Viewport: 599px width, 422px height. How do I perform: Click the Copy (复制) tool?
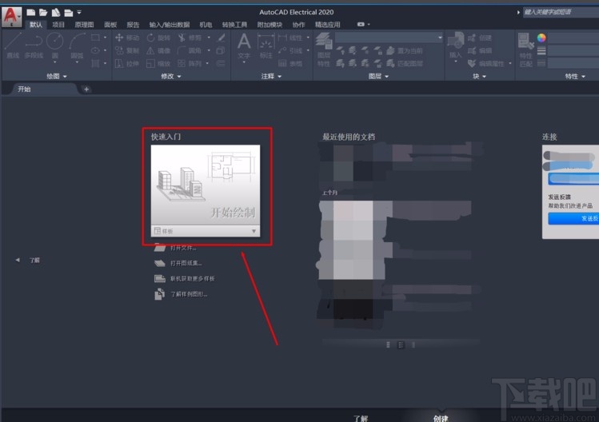click(127, 50)
